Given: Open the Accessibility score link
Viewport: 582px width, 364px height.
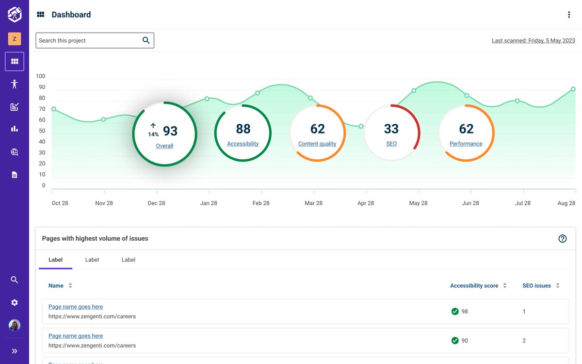Looking at the screenshot, I should 243,144.
